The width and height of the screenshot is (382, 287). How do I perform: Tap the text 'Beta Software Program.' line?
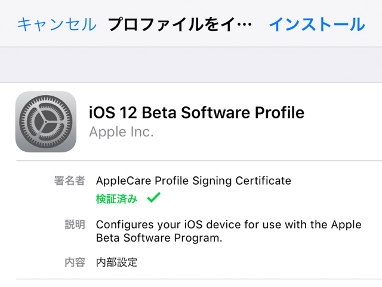tap(159, 238)
